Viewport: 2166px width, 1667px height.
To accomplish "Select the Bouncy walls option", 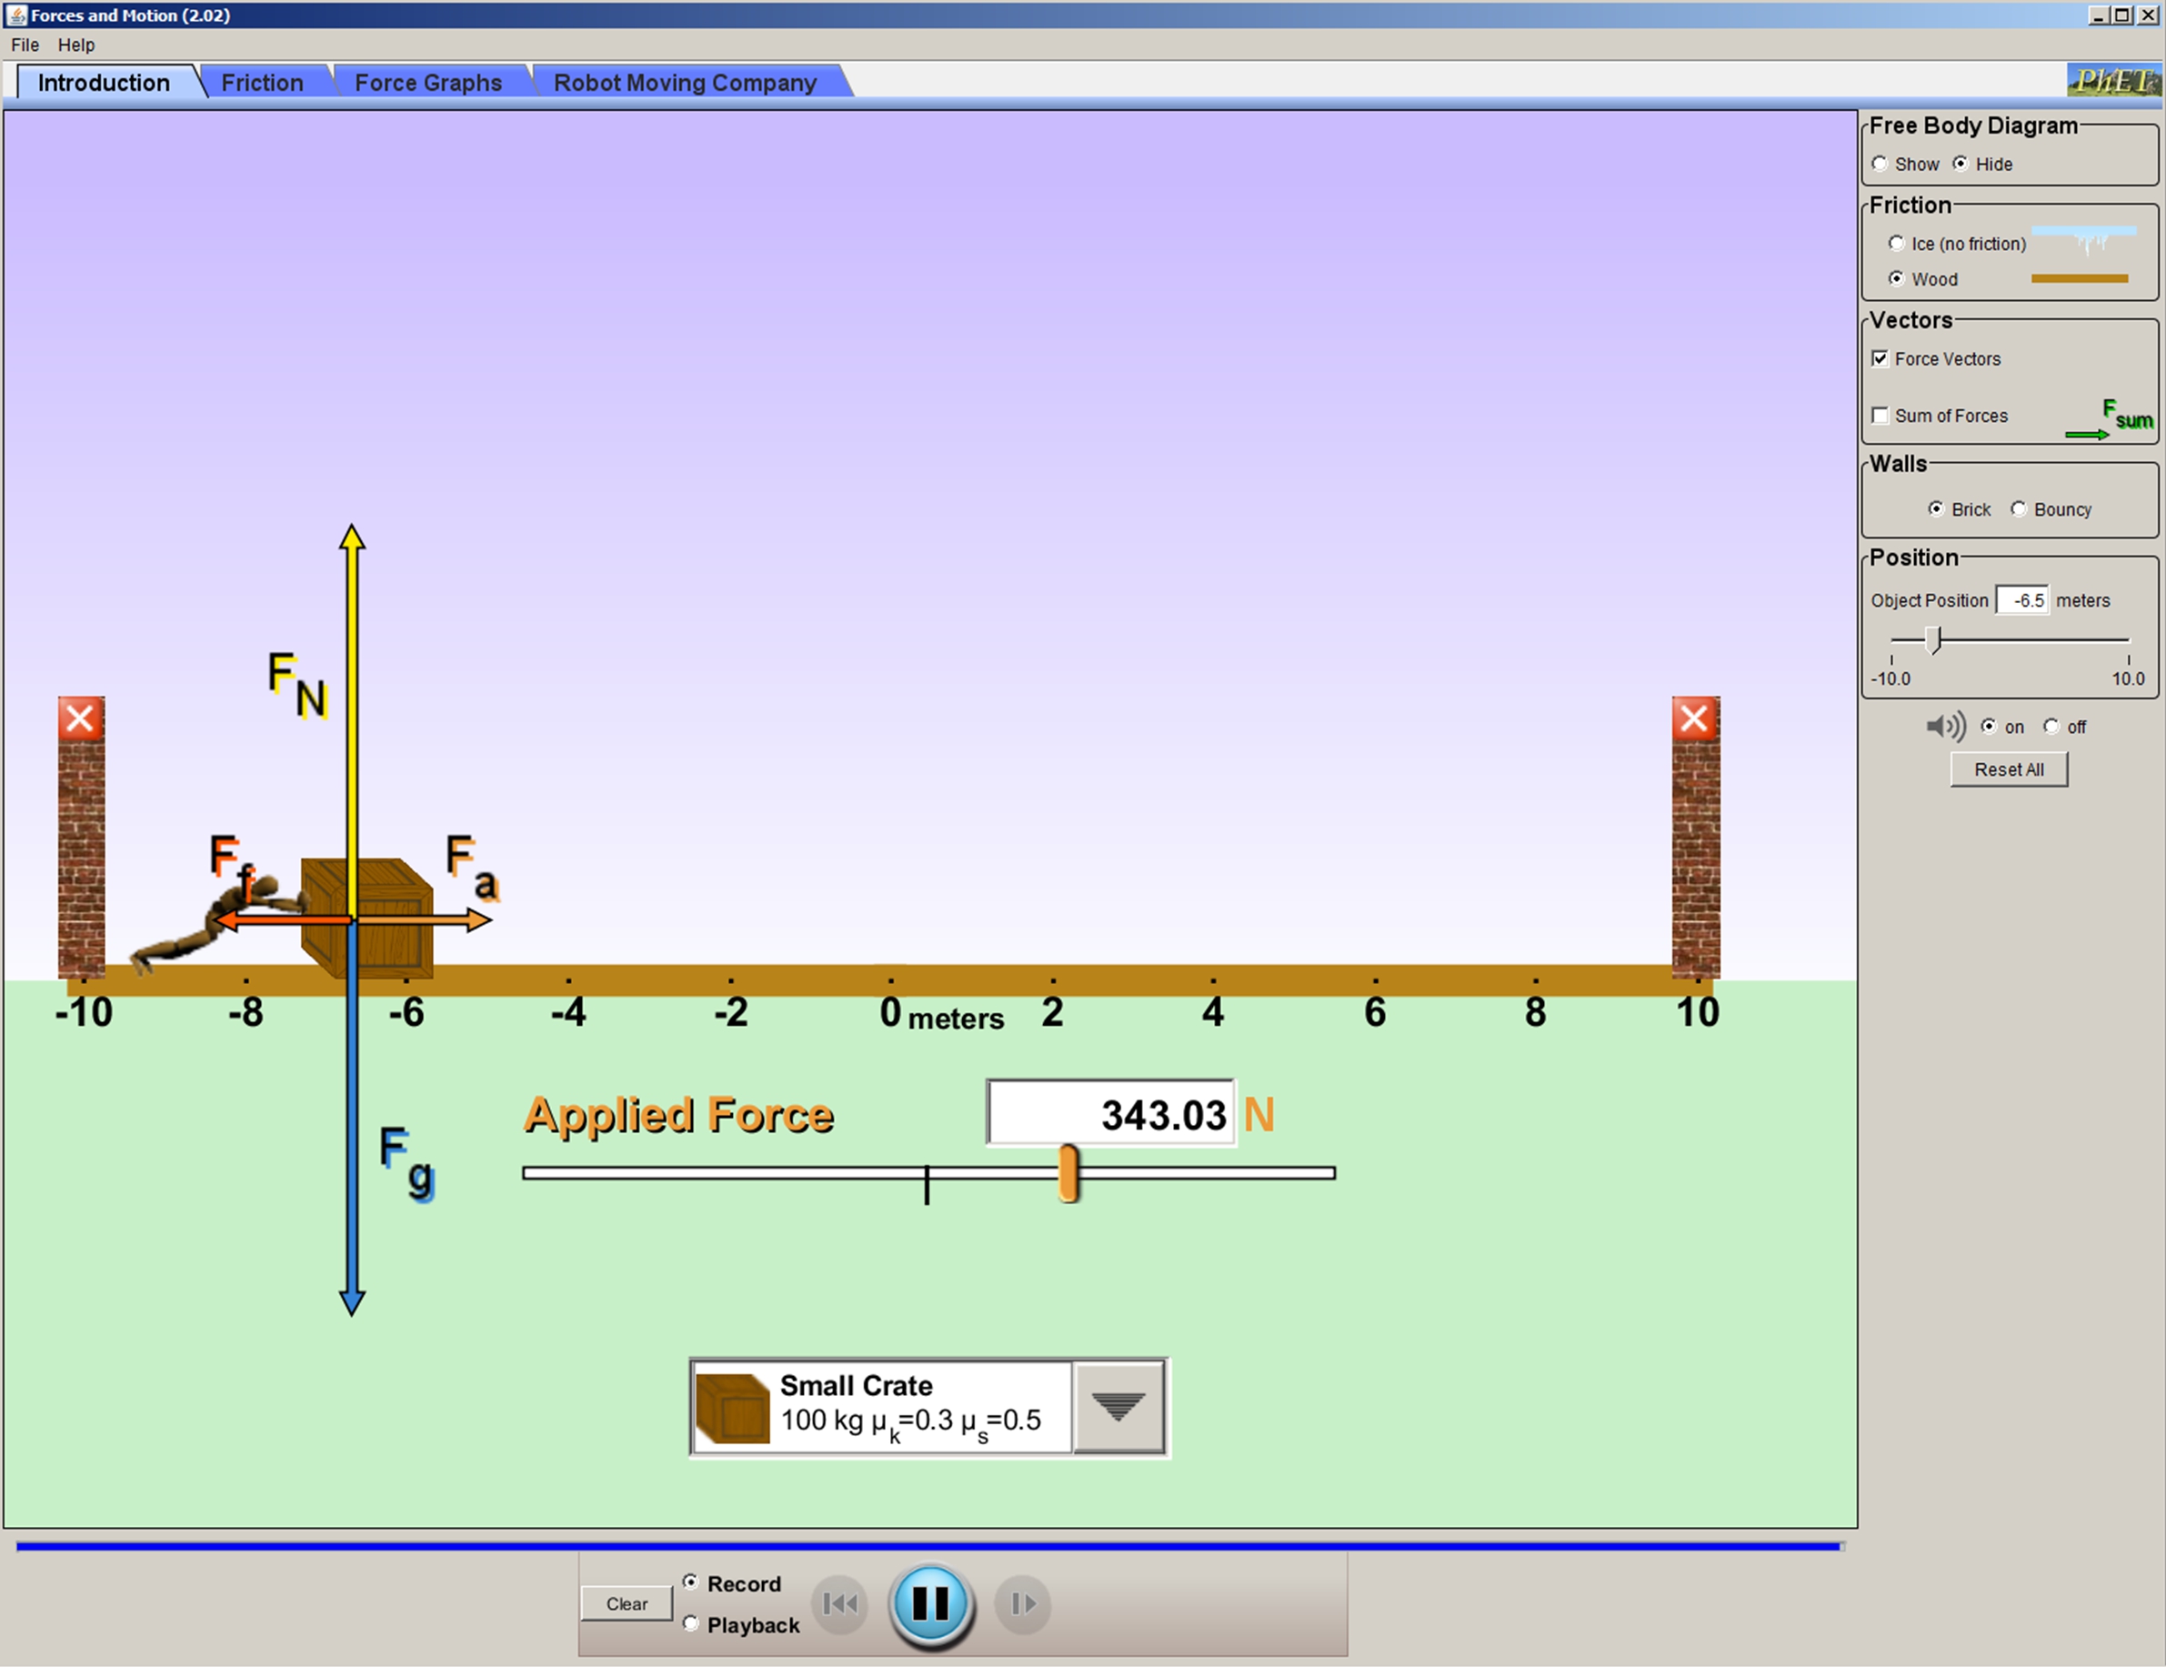I will [2018, 508].
